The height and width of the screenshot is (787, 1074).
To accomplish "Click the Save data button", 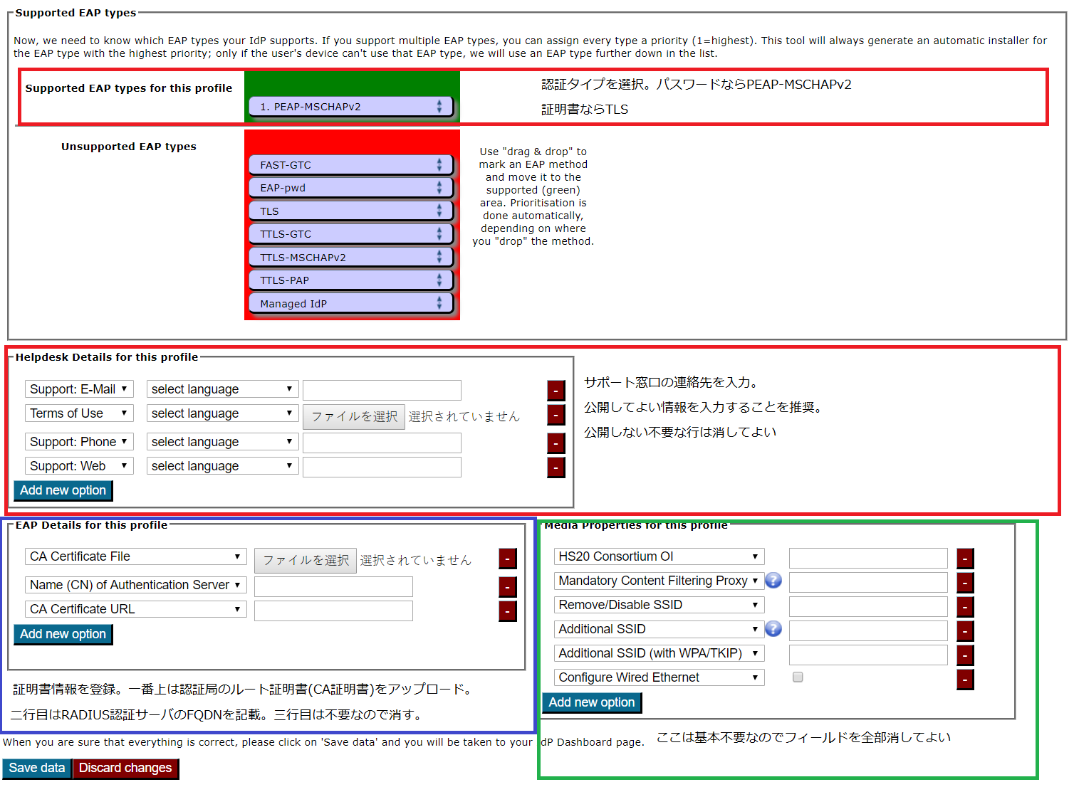I will point(37,768).
